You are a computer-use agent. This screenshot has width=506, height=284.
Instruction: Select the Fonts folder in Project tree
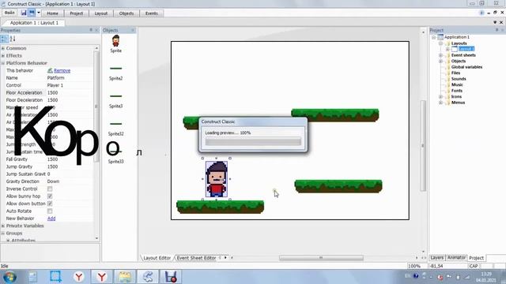tap(457, 91)
